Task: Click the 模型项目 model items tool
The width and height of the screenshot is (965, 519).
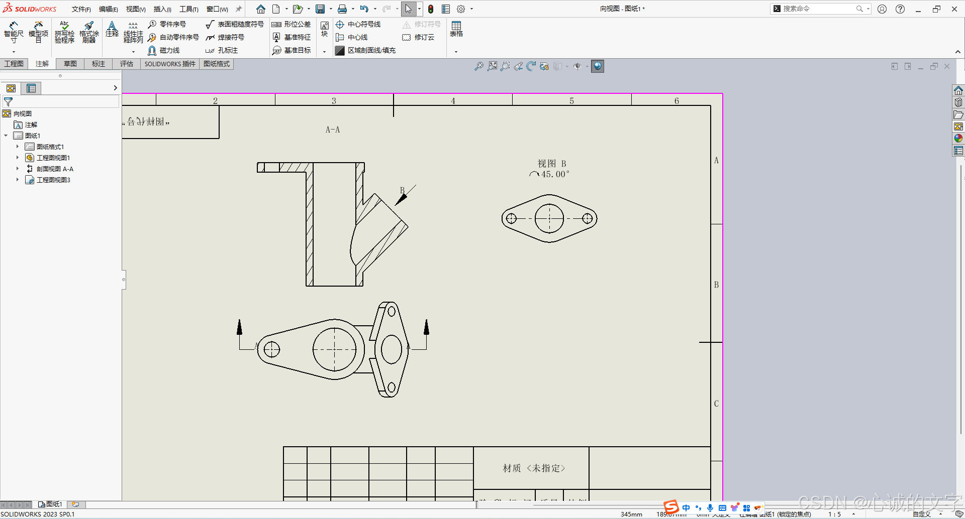Action: click(38, 31)
